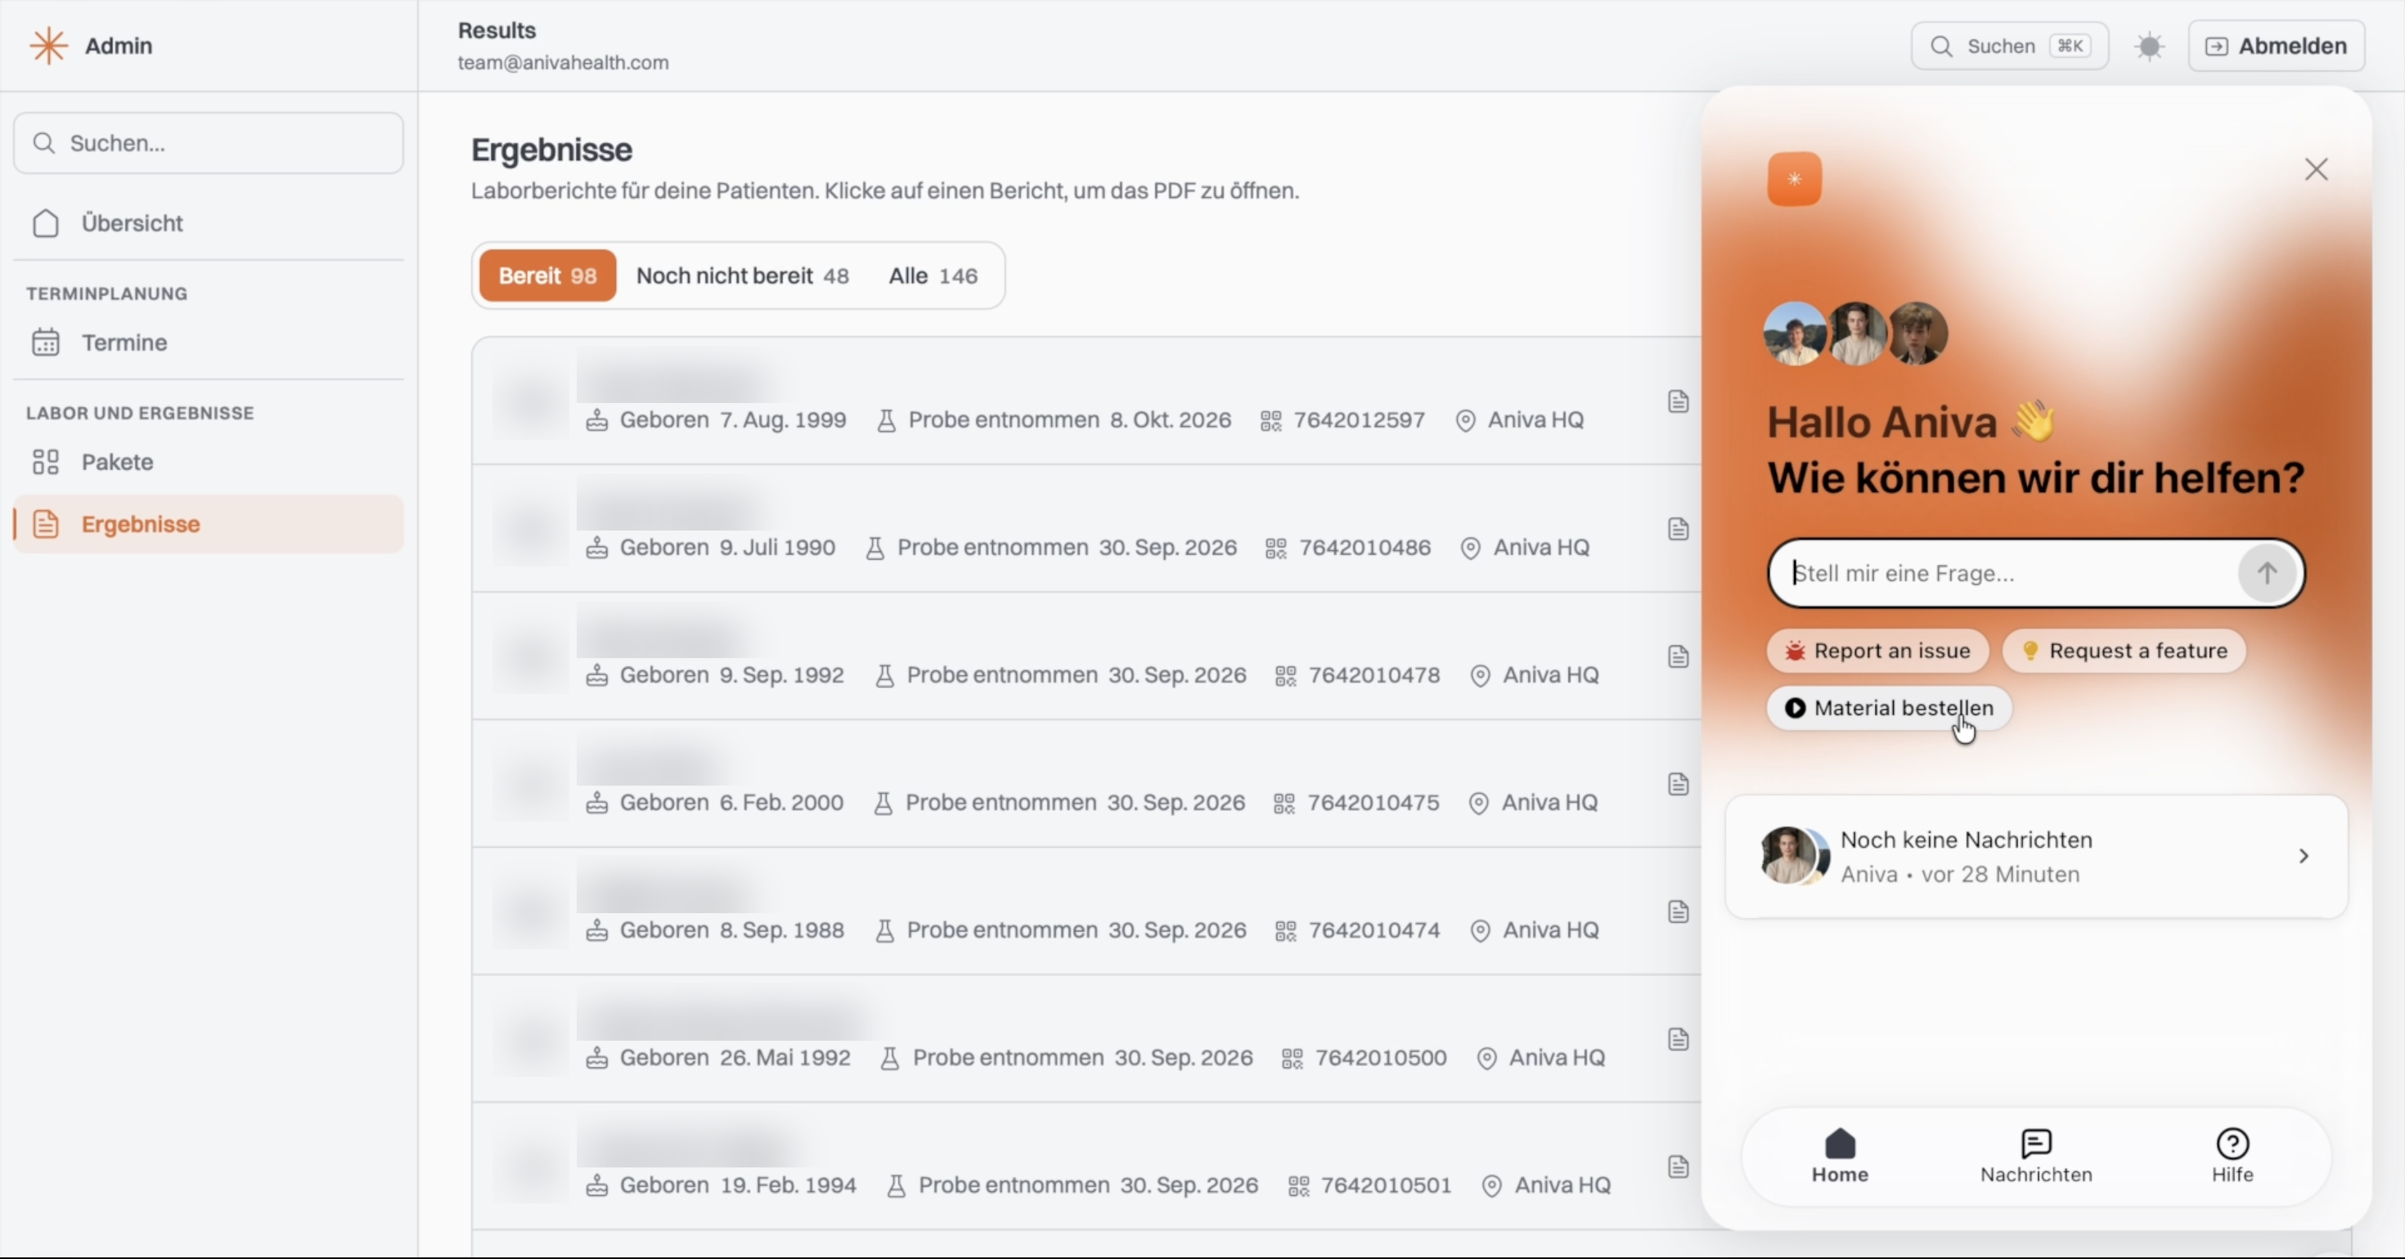Select the Home tab in widget
Viewport: 2405px width, 1259px height.
(x=1841, y=1156)
